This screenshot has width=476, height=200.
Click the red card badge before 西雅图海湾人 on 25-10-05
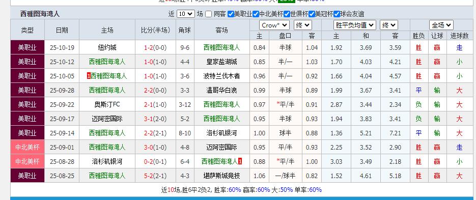point(89,76)
